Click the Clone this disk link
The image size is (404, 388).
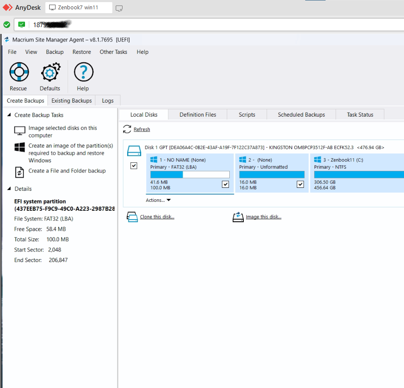(x=157, y=217)
